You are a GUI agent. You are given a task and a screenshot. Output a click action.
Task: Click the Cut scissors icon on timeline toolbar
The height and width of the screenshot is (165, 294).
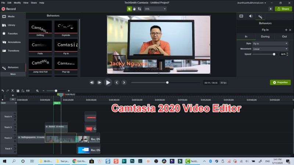tap(12, 91)
